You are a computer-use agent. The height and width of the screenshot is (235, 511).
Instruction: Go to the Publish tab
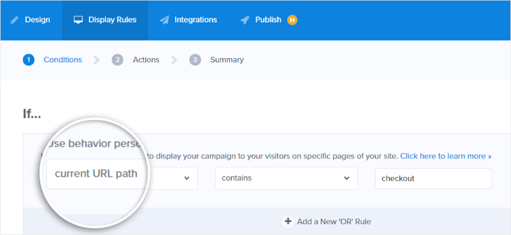coord(268,20)
